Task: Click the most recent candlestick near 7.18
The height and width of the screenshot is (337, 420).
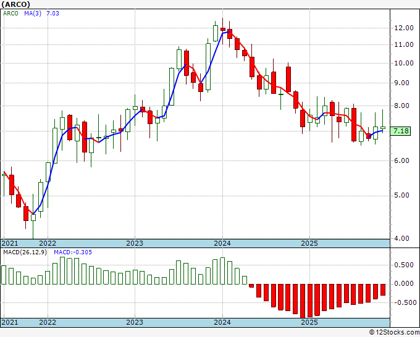Action: 383,128
